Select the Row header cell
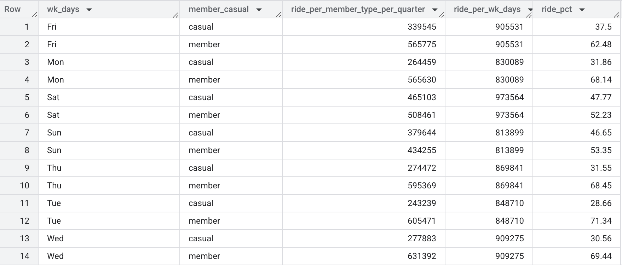Viewport: 622px width, 266px height. click(19, 9)
